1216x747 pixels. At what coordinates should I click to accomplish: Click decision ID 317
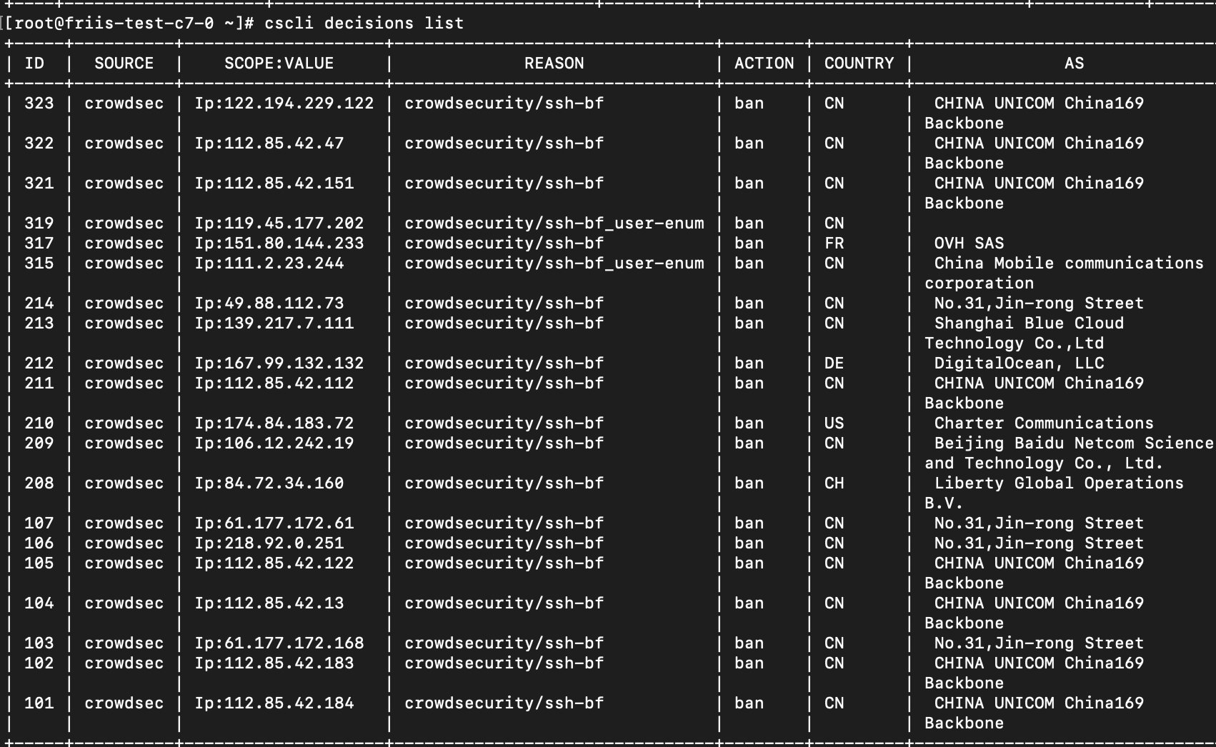(x=39, y=244)
